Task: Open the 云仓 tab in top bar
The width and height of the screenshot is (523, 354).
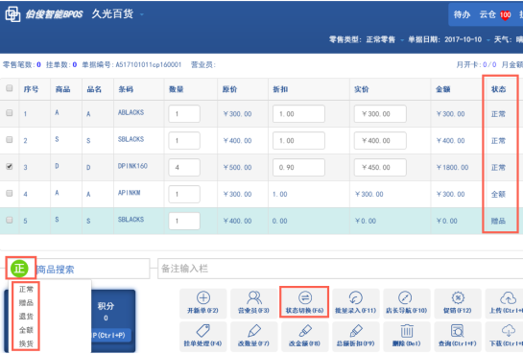Action: tap(487, 14)
